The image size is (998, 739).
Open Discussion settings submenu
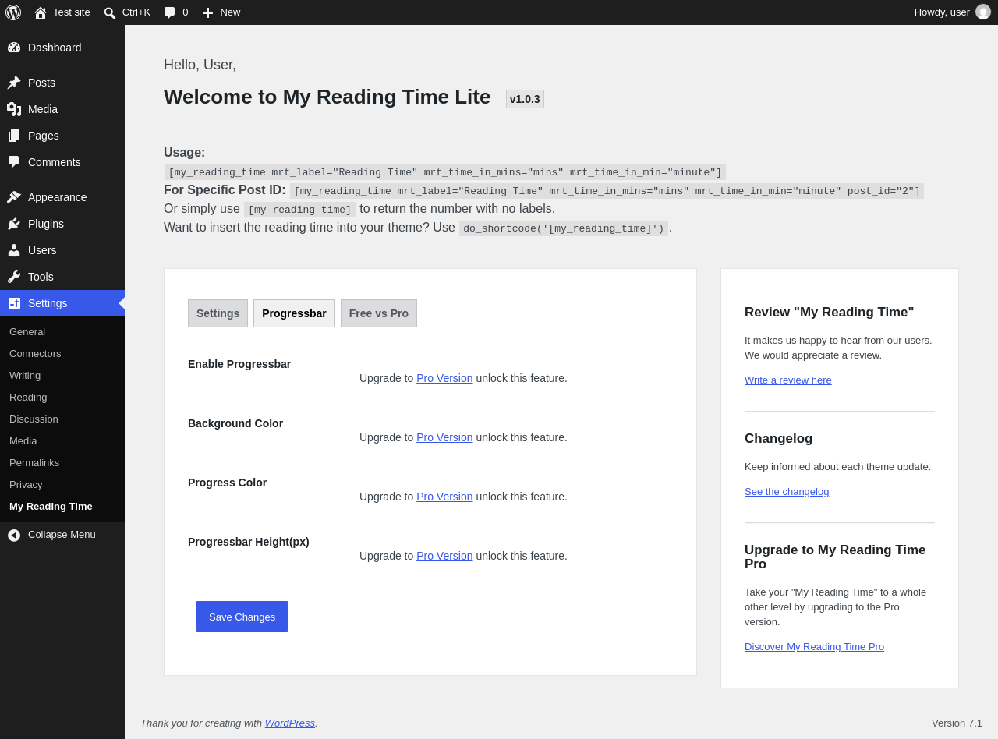coord(62,419)
